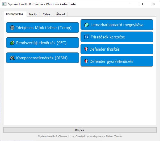Click the Kilépés button

pos(80,130)
